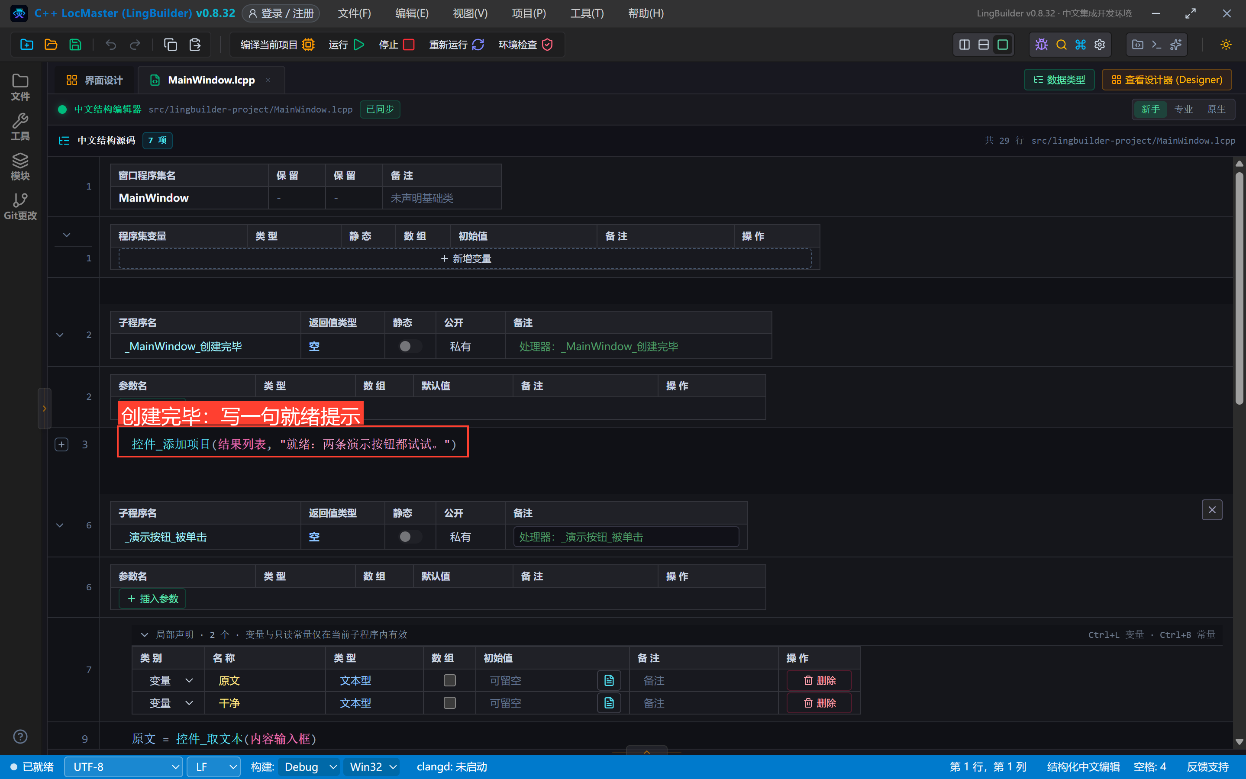The width and height of the screenshot is (1246, 779).
Task: Click the undo arrow icon
Action: coord(110,45)
